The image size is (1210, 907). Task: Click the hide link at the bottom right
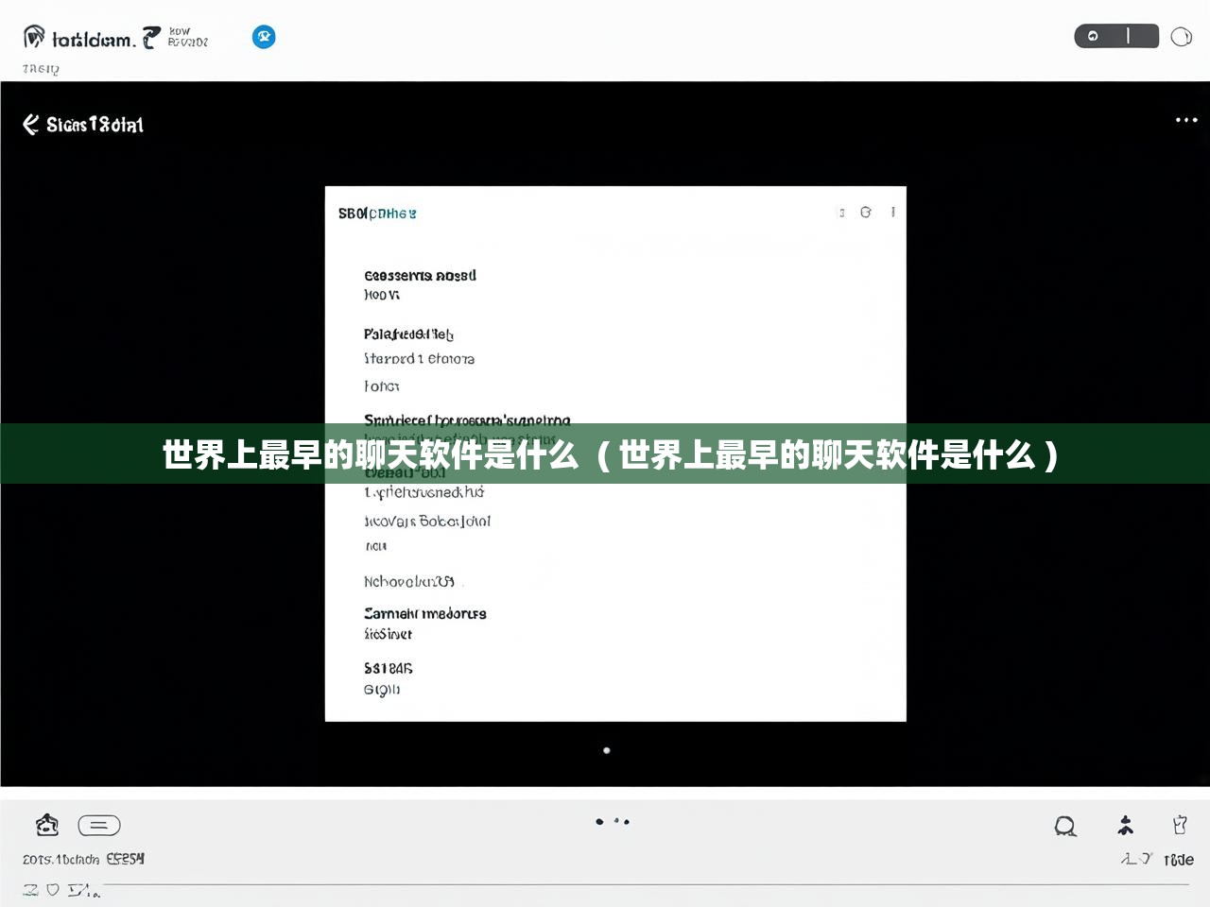coord(1177,860)
